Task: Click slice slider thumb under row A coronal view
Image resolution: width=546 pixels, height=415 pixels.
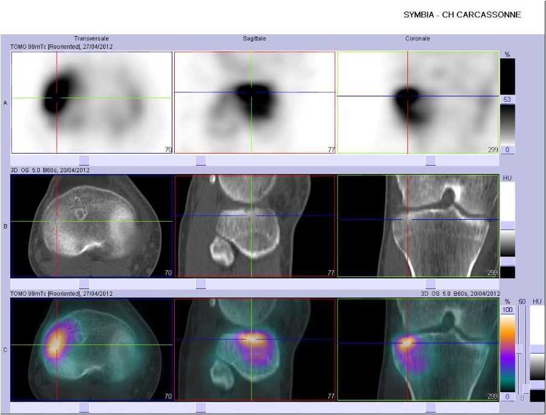Action: click(431, 160)
